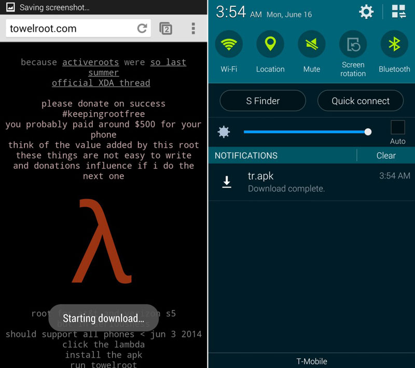Adjust the brightness slider

point(368,132)
